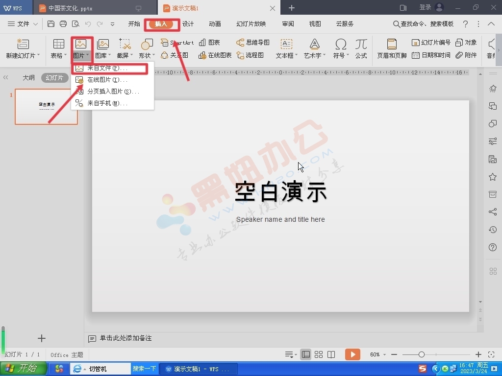Switch to the 动画 animation tab
Image resolution: width=502 pixels, height=376 pixels.
tap(215, 24)
